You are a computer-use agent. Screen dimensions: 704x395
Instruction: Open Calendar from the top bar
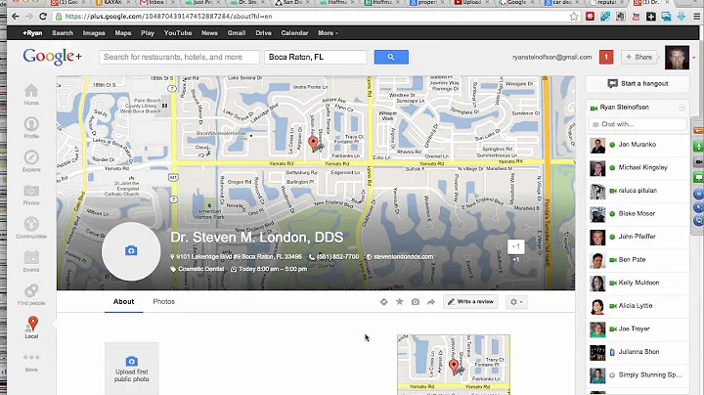pos(294,33)
